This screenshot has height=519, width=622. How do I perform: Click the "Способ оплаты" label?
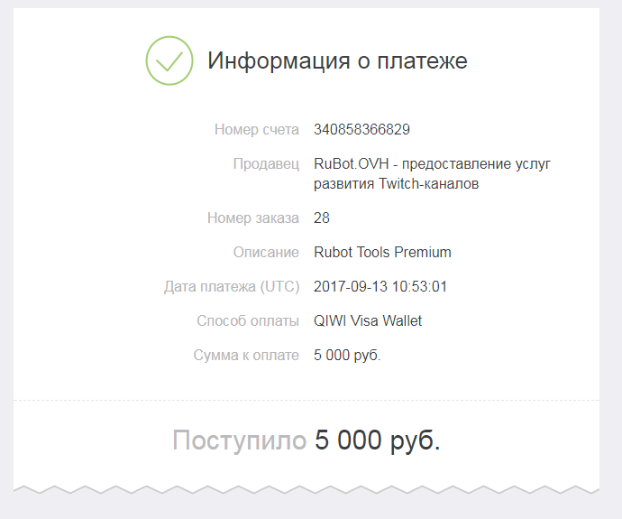247,320
